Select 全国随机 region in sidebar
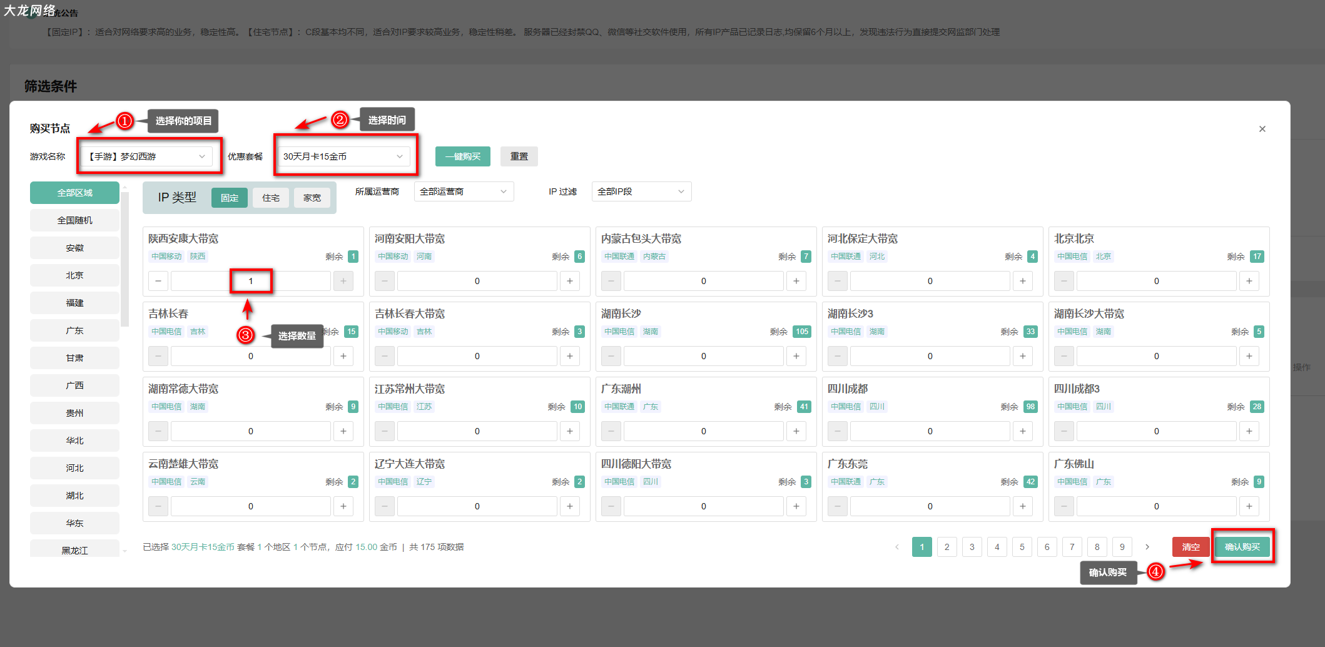This screenshot has width=1325, height=647. pos(74,220)
